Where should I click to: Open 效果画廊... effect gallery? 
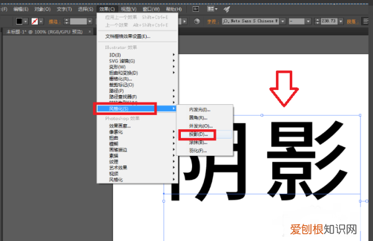(x=137, y=125)
